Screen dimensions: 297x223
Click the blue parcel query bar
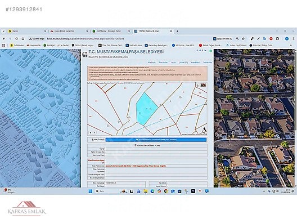pos(156,140)
